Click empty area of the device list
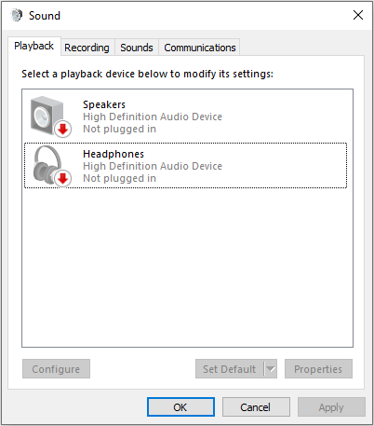The width and height of the screenshot is (374, 426). point(187,268)
